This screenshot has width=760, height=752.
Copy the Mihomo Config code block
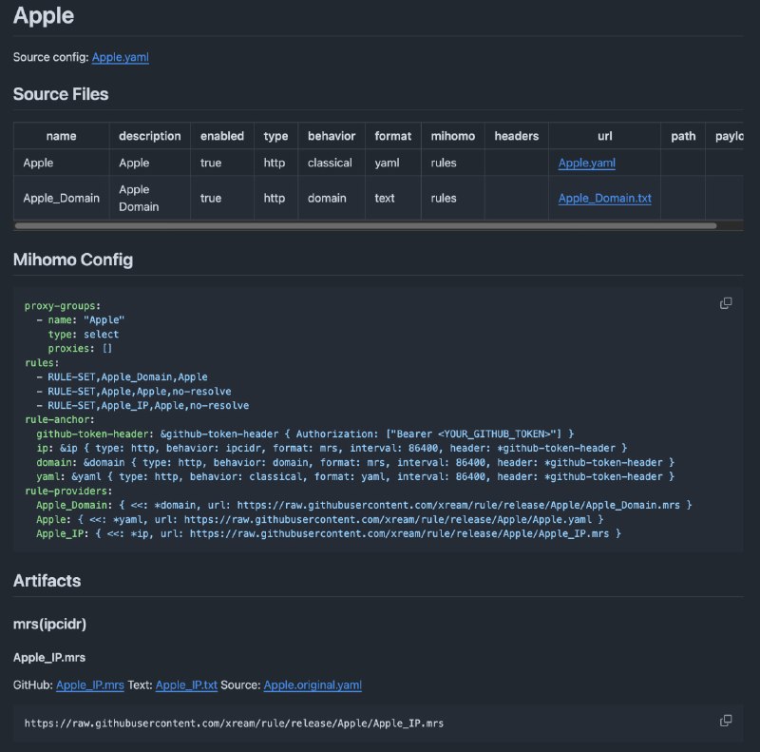[726, 303]
